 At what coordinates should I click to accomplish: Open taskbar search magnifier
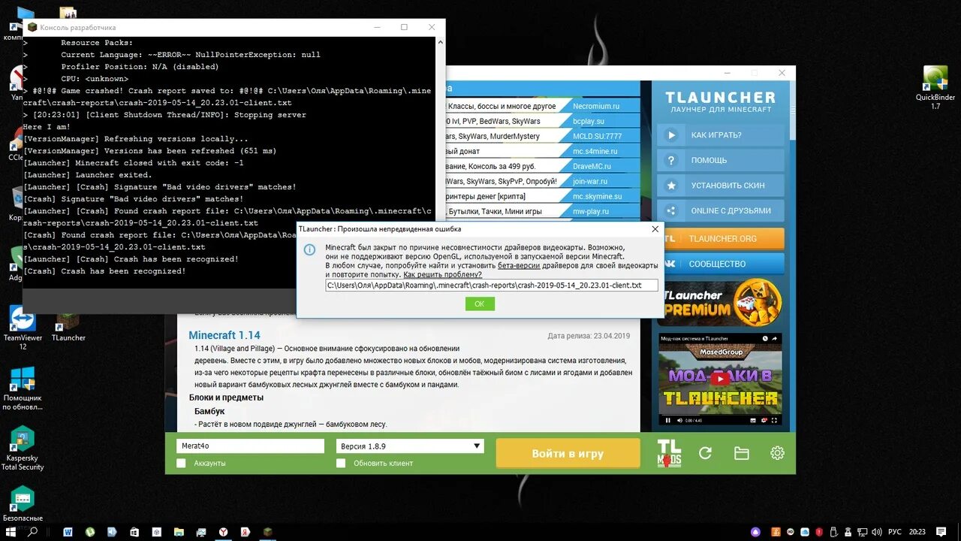click(x=32, y=531)
